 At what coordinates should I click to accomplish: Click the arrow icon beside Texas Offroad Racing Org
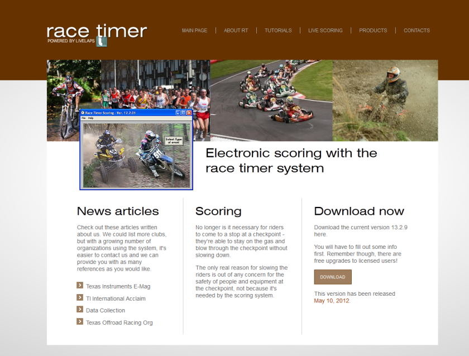[x=79, y=322]
